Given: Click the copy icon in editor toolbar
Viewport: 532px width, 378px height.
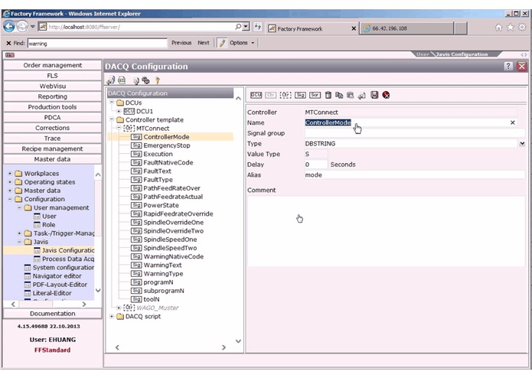Looking at the screenshot, I should point(339,95).
